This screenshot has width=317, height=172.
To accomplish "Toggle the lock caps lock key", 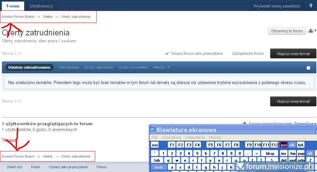I will pos(159,167).
